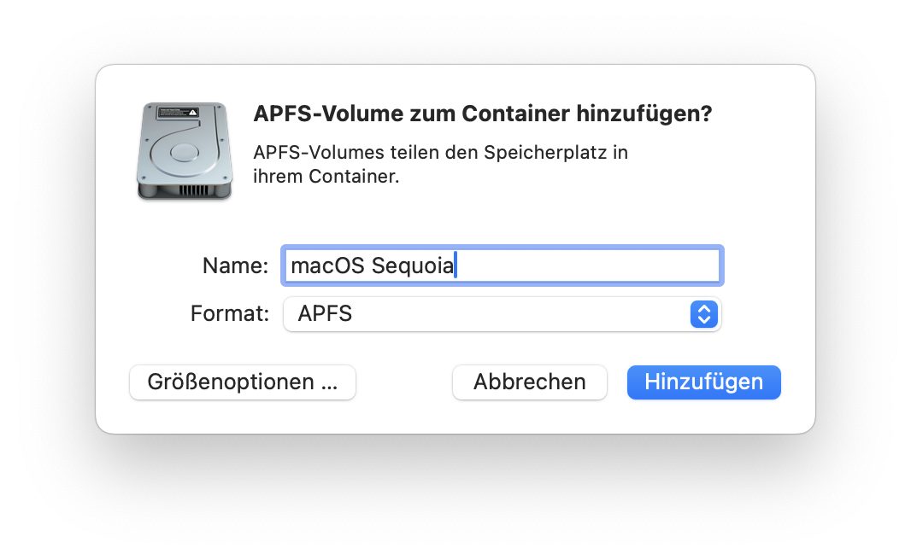This screenshot has width=911, height=560.
Task: Click the platter circle on the drive icon
Action: [x=185, y=153]
